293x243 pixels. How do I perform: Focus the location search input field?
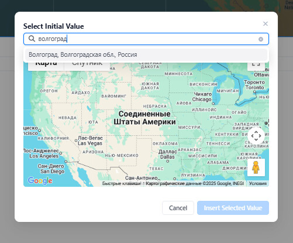[x=146, y=39]
